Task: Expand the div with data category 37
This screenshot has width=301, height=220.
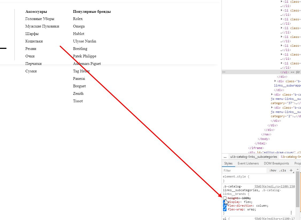Action: (272, 94)
